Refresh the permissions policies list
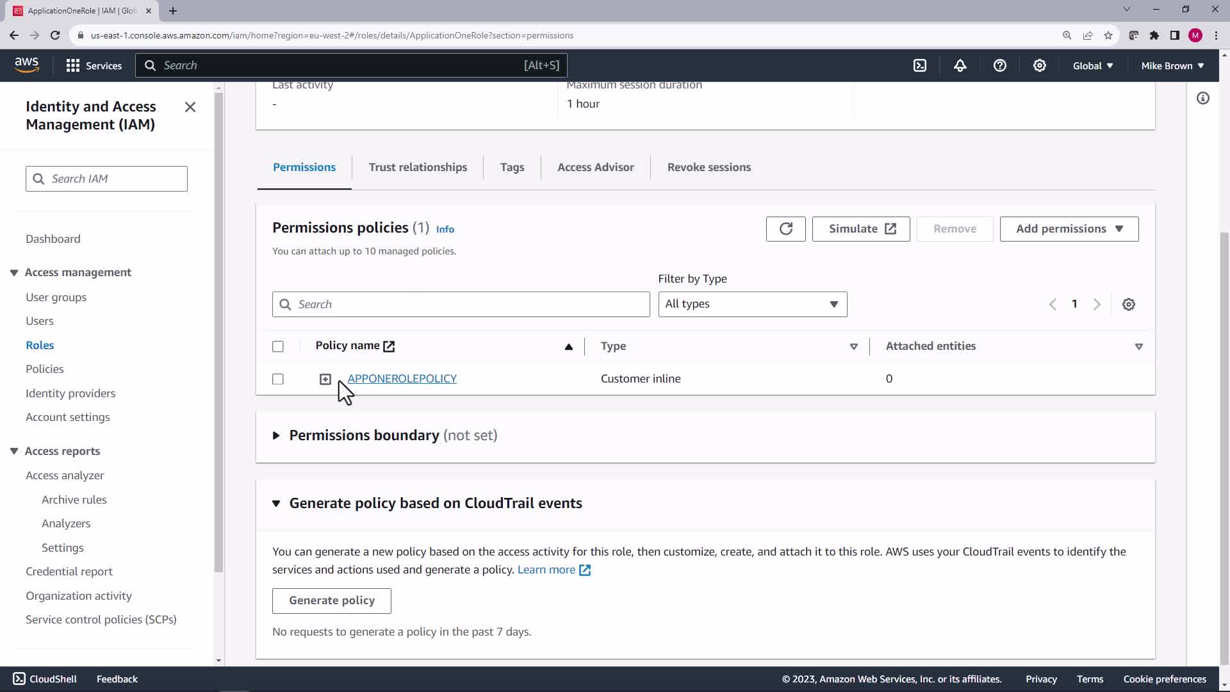 (x=785, y=229)
